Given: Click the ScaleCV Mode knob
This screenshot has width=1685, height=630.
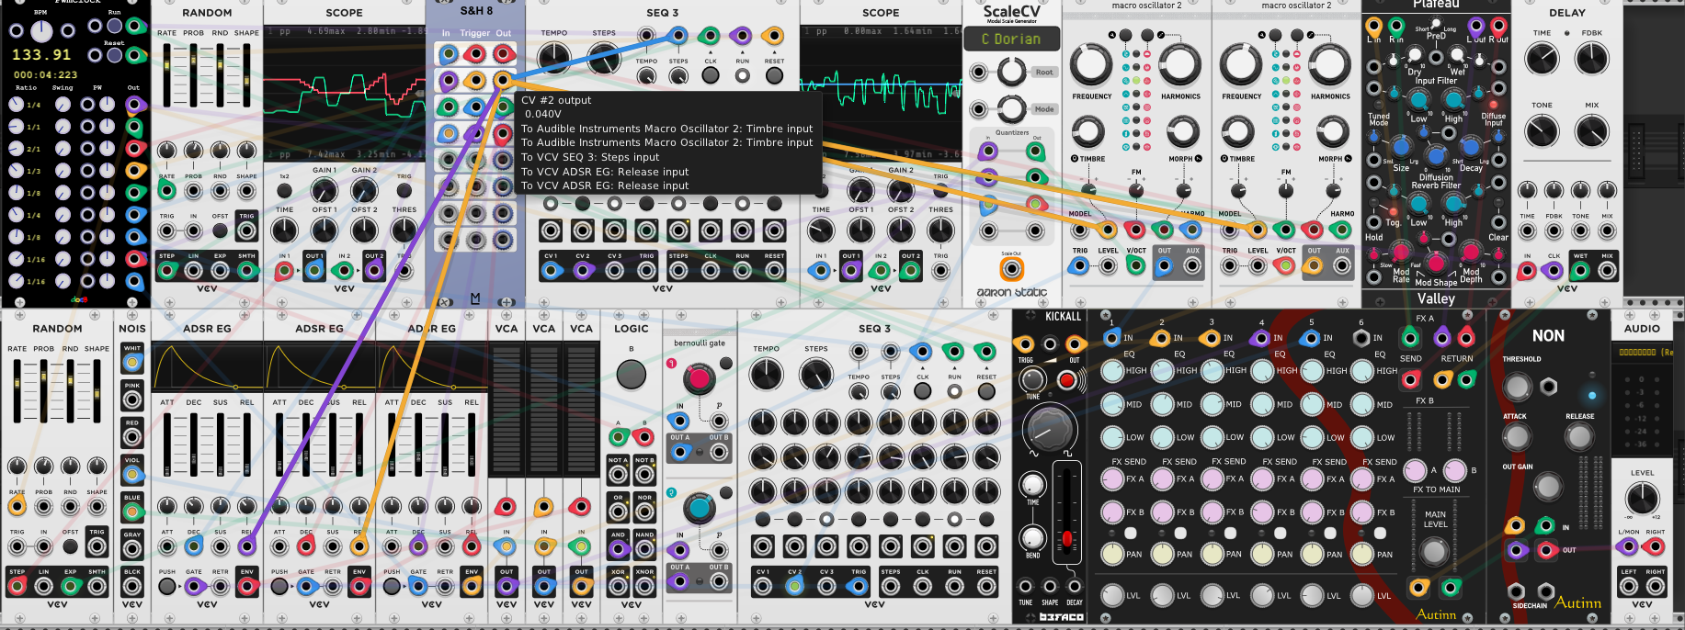Looking at the screenshot, I should pos(1011,108).
